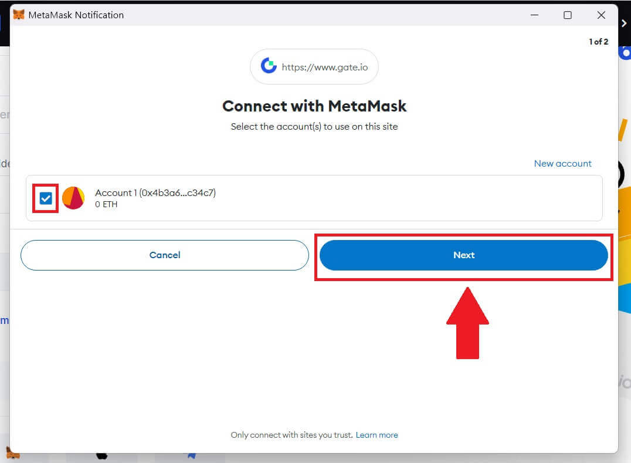Screen dimensions: 631x463
Task: Click the https://www.gate.io site pill
Action: [314, 66]
